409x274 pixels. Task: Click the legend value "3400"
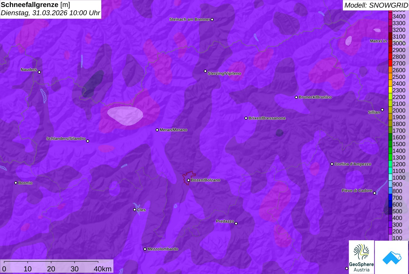click(399, 17)
